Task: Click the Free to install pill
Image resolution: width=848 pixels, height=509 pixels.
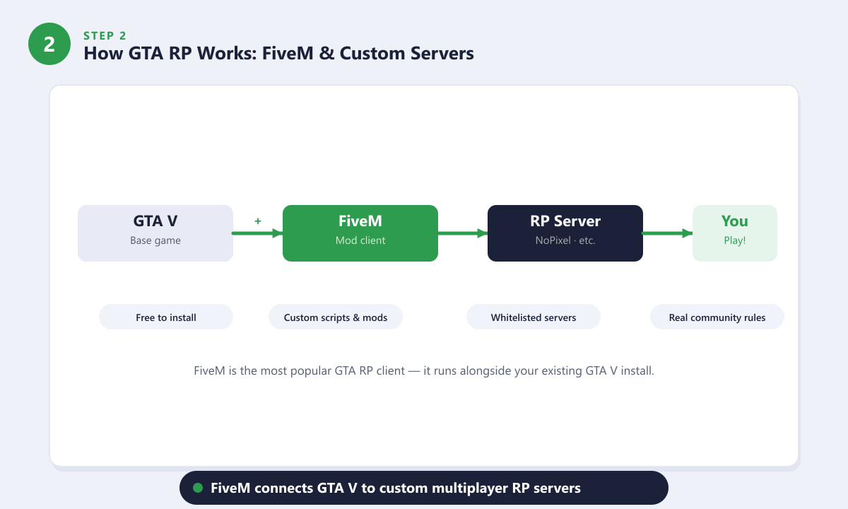Action: pos(166,317)
